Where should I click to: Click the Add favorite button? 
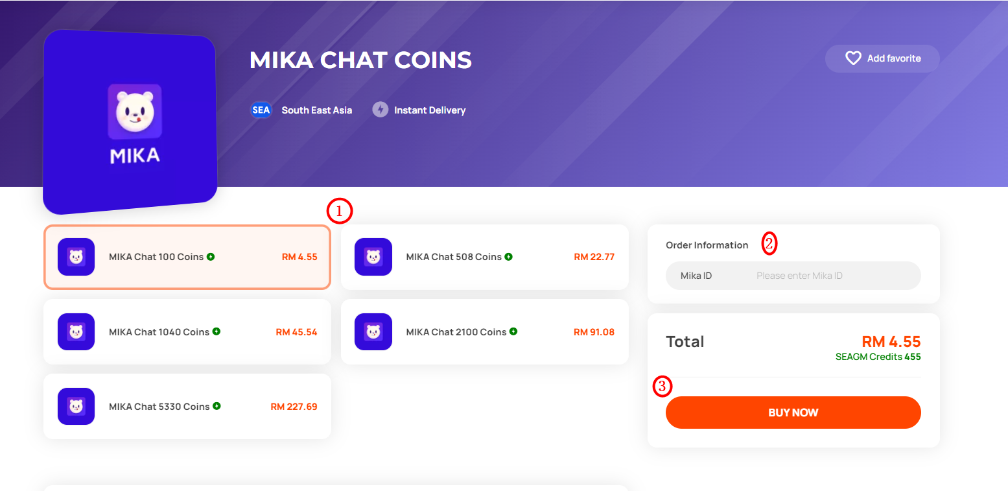(x=882, y=58)
